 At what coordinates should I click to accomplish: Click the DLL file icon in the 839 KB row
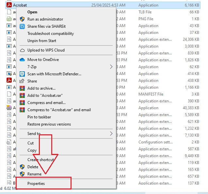[9, 53]
